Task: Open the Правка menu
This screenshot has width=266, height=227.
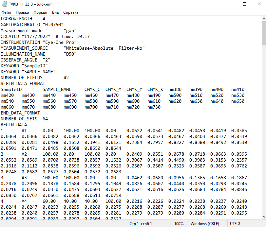Action: coord(22,12)
